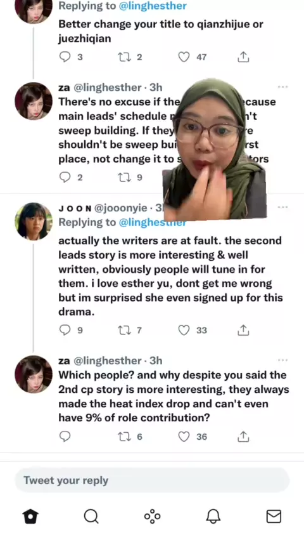
Task: Like the heat index tweet with 36 likes
Action: [x=184, y=437]
